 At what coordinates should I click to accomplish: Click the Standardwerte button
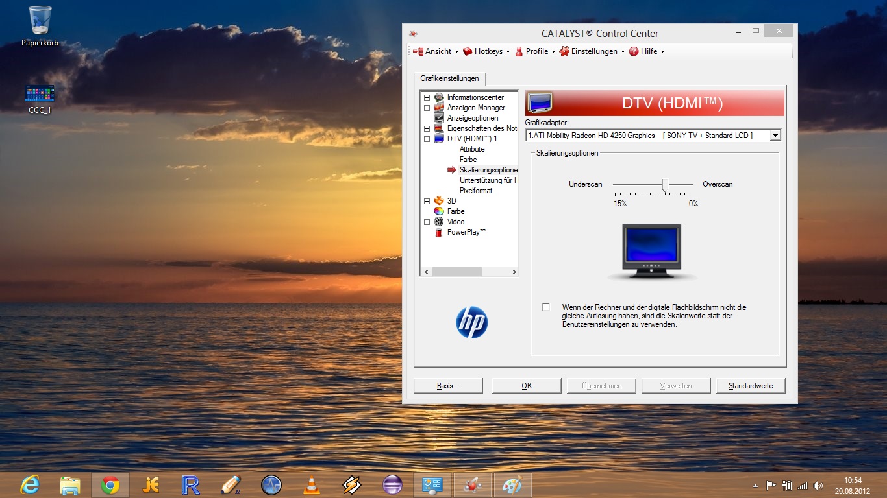click(x=751, y=386)
